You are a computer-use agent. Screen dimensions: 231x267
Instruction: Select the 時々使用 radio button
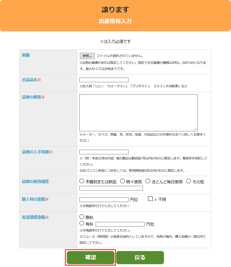pos(123,181)
